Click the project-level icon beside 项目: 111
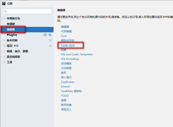173x127 pixels. (50, 46)
